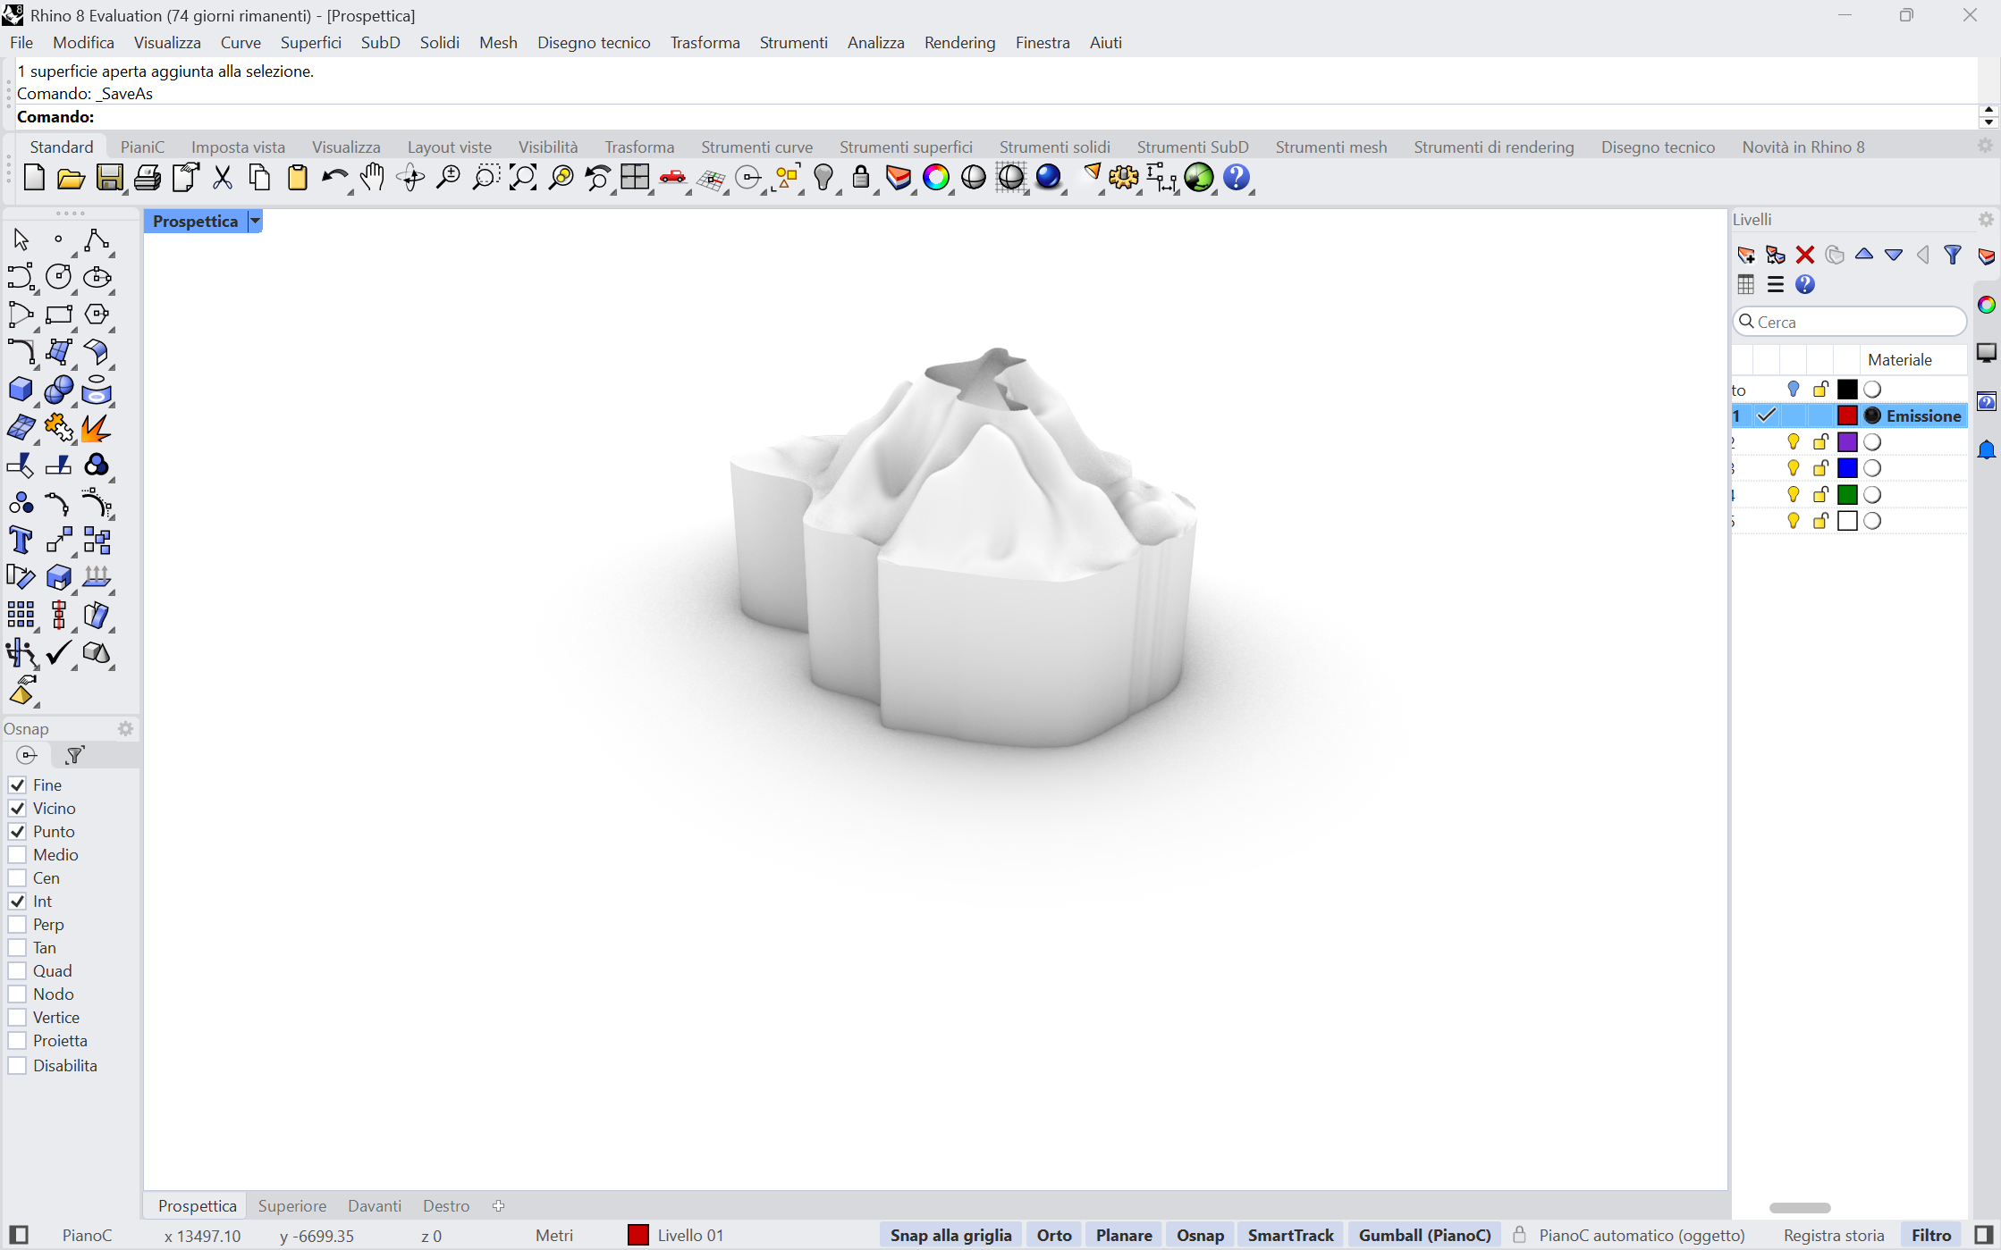Delete layer with red X icon
Viewport: 2001px width, 1250px height.
[1804, 256]
